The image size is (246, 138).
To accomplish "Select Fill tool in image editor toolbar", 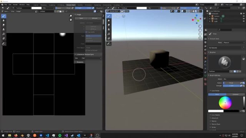I will 3,34.
